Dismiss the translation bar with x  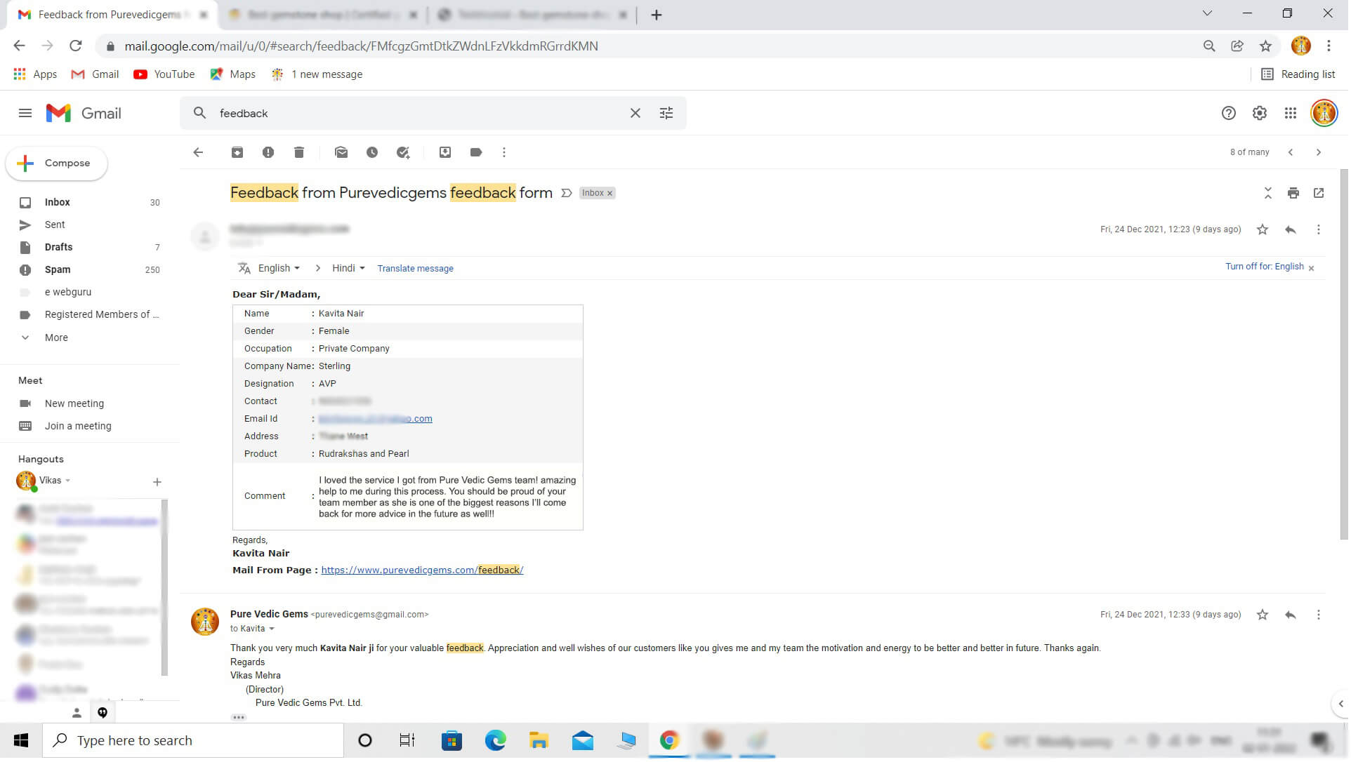1312,269
